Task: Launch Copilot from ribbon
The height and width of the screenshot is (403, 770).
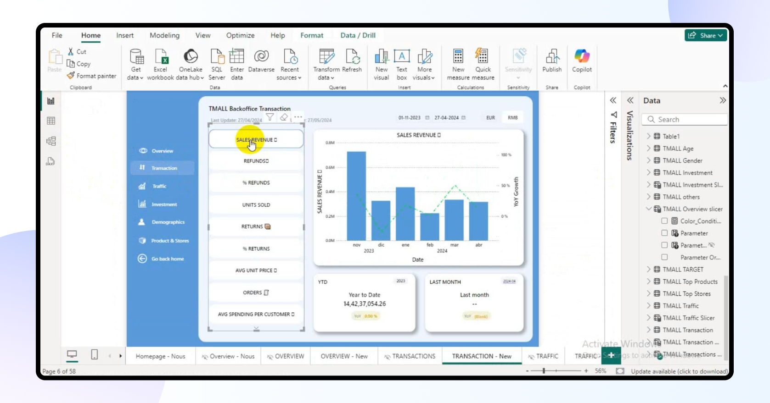Action: pyautogui.click(x=582, y=61)
